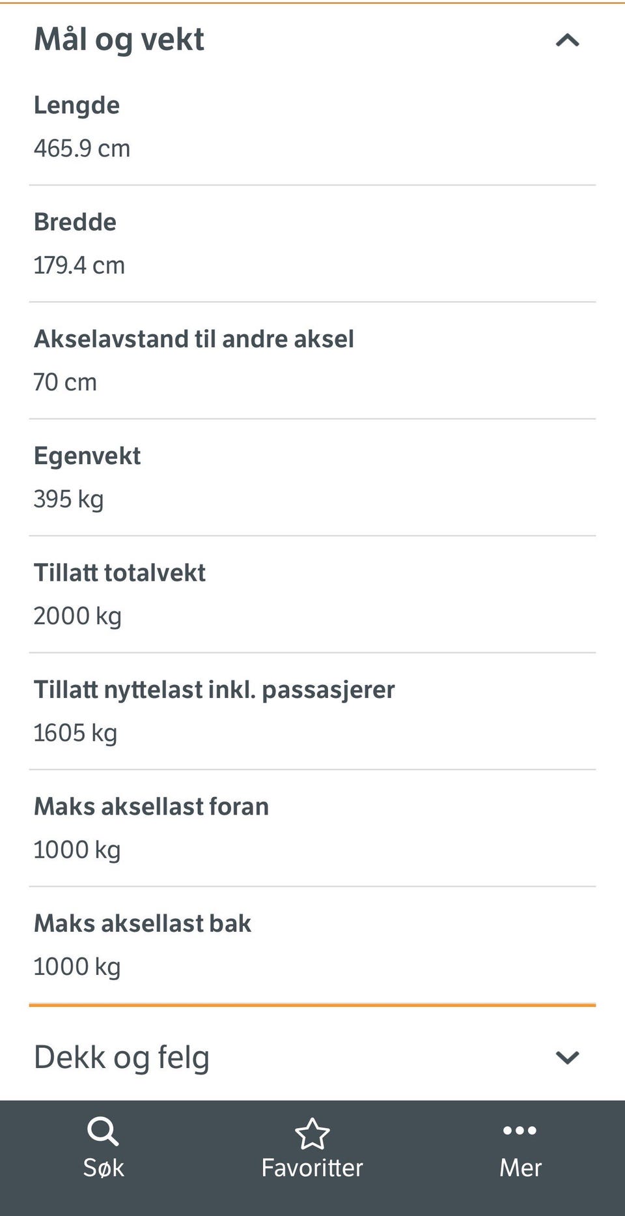625x1216 pixels.
Task: Tap the Tillatt totalvekt 2000 kg value
Action: [77, 616]
